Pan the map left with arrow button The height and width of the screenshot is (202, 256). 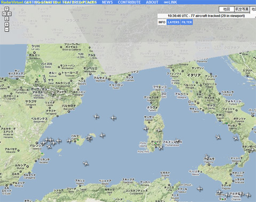[x=4, y=14]
